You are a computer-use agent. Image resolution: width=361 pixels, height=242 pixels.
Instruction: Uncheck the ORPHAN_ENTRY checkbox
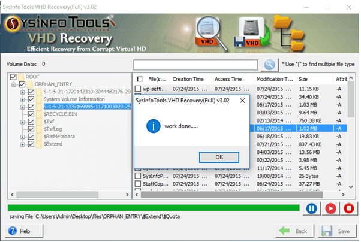click(22, 84)
